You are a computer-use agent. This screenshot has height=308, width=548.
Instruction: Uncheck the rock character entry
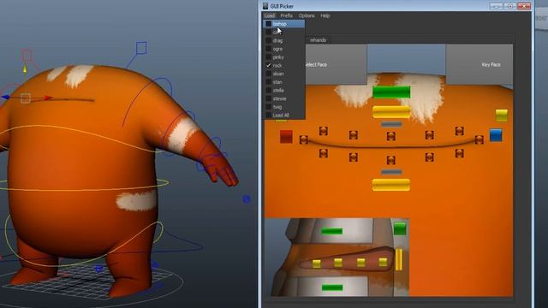coord(283,65)
